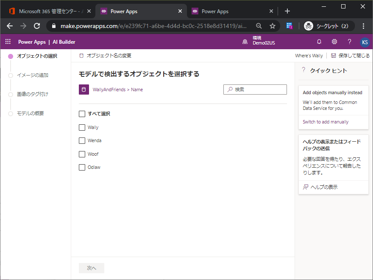Check the すべて選択 checkbox
Viewport: 373px width, 280px height.
[x=82, y=114]
